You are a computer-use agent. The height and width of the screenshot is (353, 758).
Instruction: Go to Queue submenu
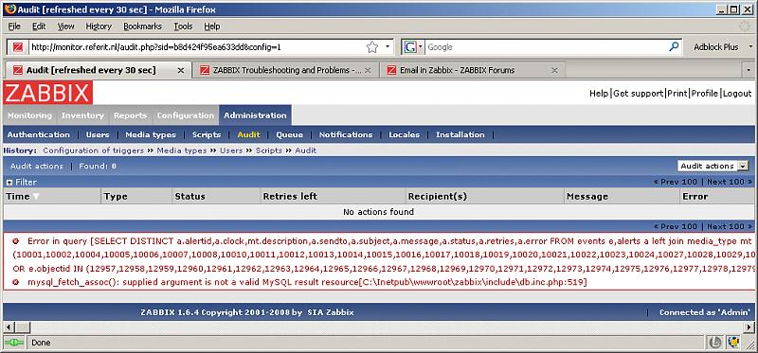[x=290, y=134]
